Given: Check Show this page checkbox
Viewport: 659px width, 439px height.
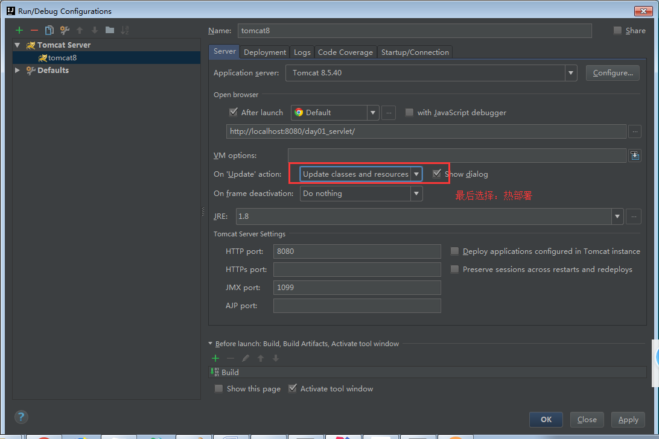Looking at the screenshot, I should (x=218, y=388).
